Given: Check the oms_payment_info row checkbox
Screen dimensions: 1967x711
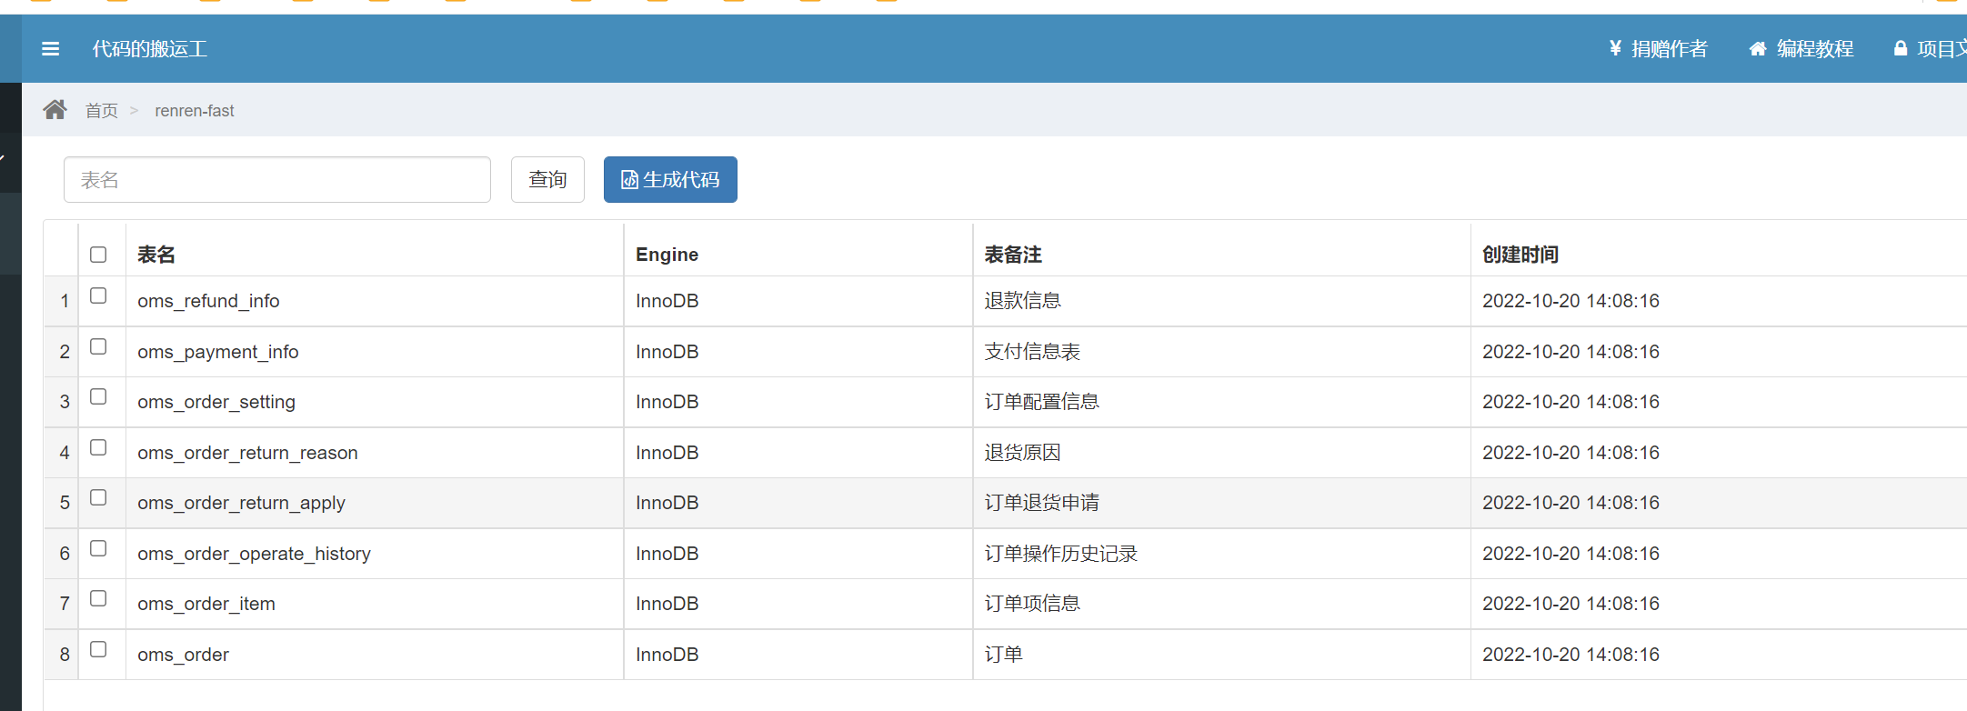Looking at the screenshot, I should coord(98,346).
